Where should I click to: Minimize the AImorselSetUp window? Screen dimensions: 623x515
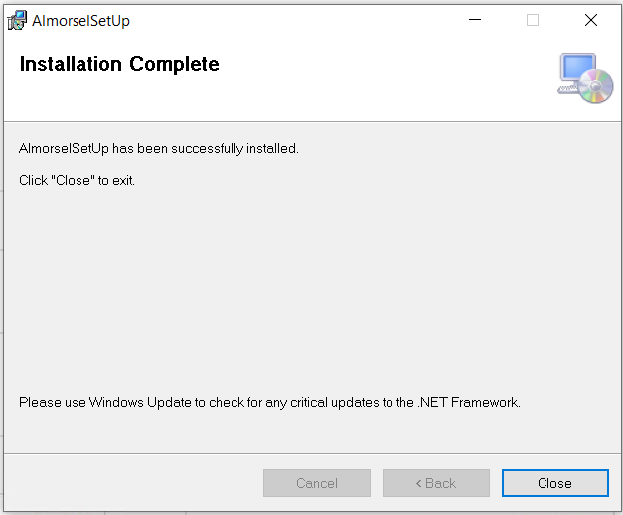(475, 20)
